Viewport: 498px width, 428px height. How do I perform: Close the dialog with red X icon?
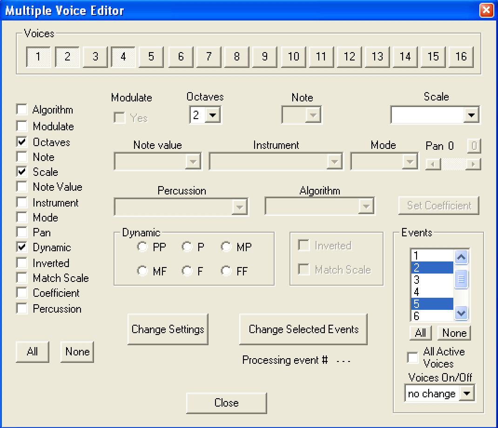pos(486,10)
